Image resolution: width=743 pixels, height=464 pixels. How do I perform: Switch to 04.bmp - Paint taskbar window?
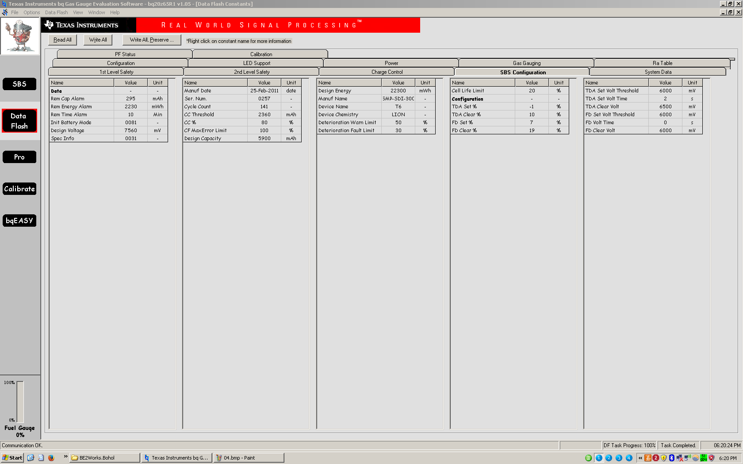click(249, 458)
